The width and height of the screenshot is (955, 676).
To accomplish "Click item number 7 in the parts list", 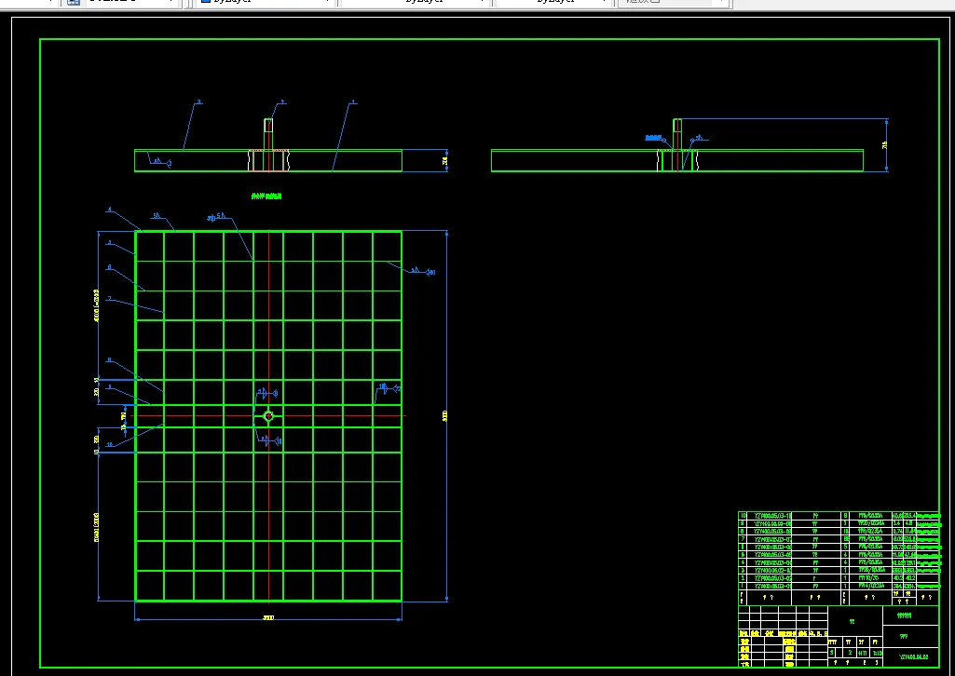I will pos(743,539).
